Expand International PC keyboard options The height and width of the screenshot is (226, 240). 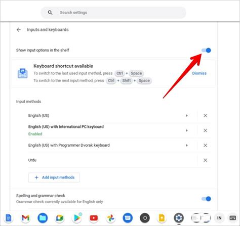(x=187, y=130)
